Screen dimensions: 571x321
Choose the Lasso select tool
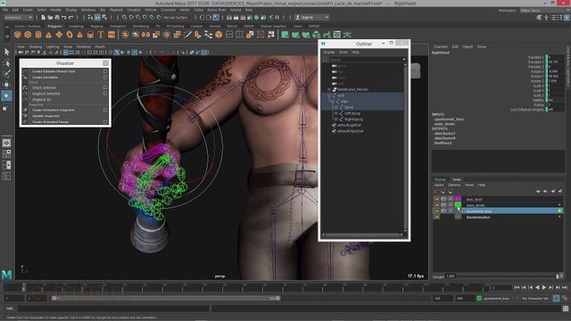(6, 63)
